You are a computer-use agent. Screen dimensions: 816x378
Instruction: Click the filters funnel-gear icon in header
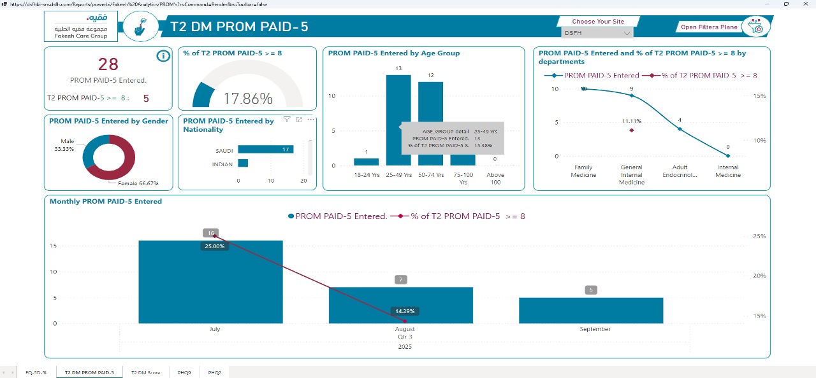click(757, 27)
